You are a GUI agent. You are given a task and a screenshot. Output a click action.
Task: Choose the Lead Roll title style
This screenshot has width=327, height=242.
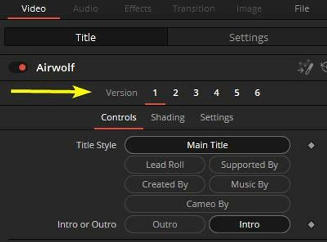pyautogui.click(x=165, y=165)
